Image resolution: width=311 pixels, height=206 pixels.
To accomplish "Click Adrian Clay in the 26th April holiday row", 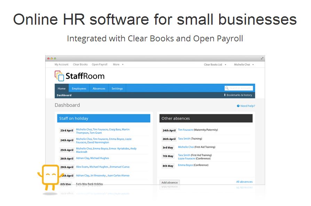I will pos(83,158).
